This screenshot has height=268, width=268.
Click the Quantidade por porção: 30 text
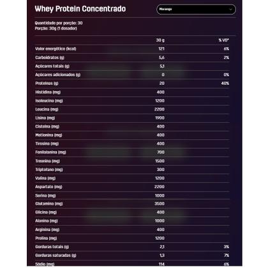pyautogui.click(x=59, y=23)
